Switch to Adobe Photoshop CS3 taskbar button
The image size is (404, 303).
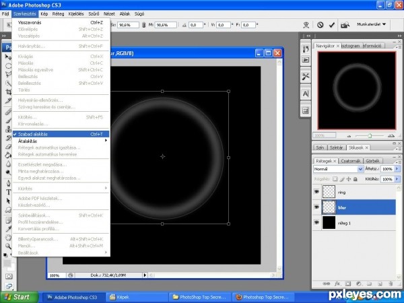click(73, 297)
